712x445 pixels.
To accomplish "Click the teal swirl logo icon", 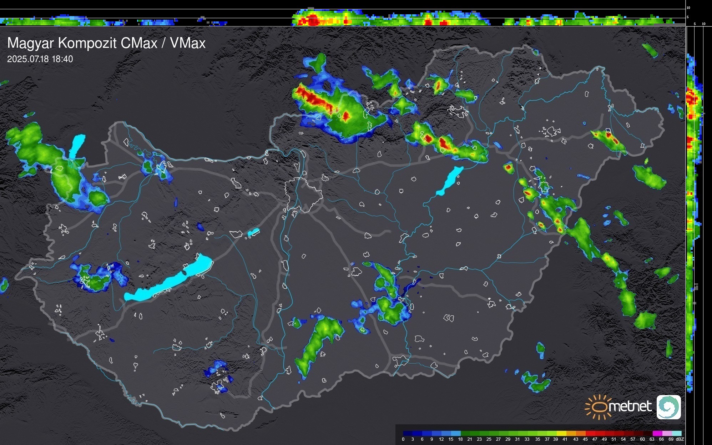I will pos(668,407).
